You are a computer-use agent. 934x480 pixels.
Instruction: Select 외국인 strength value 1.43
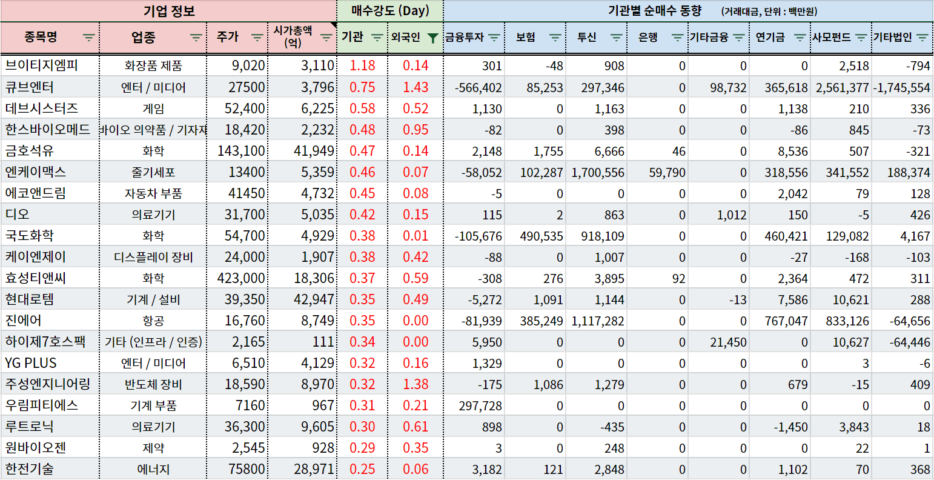[416, 87]
